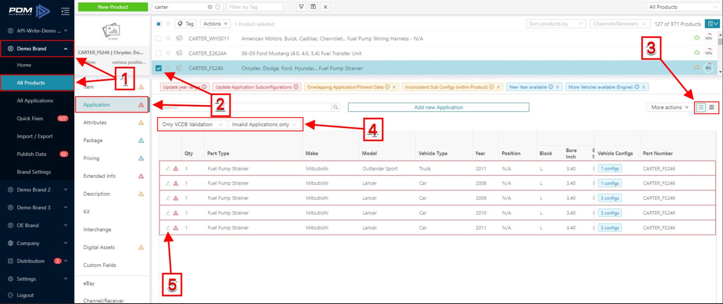The image size is (723, 304).
Task: Click the image icon on CARTER_WH3011 row
Action: tap(179, 38)
